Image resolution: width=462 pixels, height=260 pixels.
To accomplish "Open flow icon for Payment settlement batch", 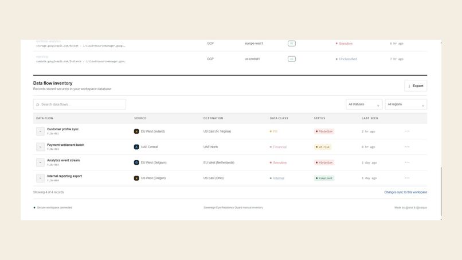I will (40, 147).
